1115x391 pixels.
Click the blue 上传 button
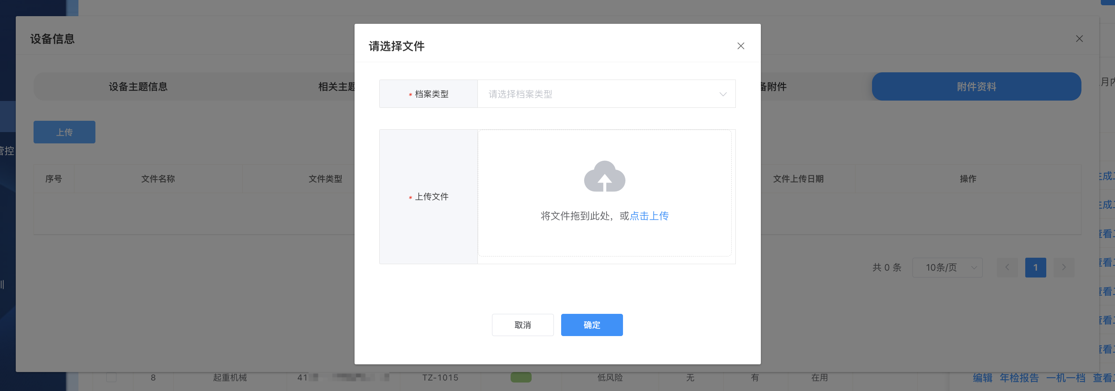65,132
